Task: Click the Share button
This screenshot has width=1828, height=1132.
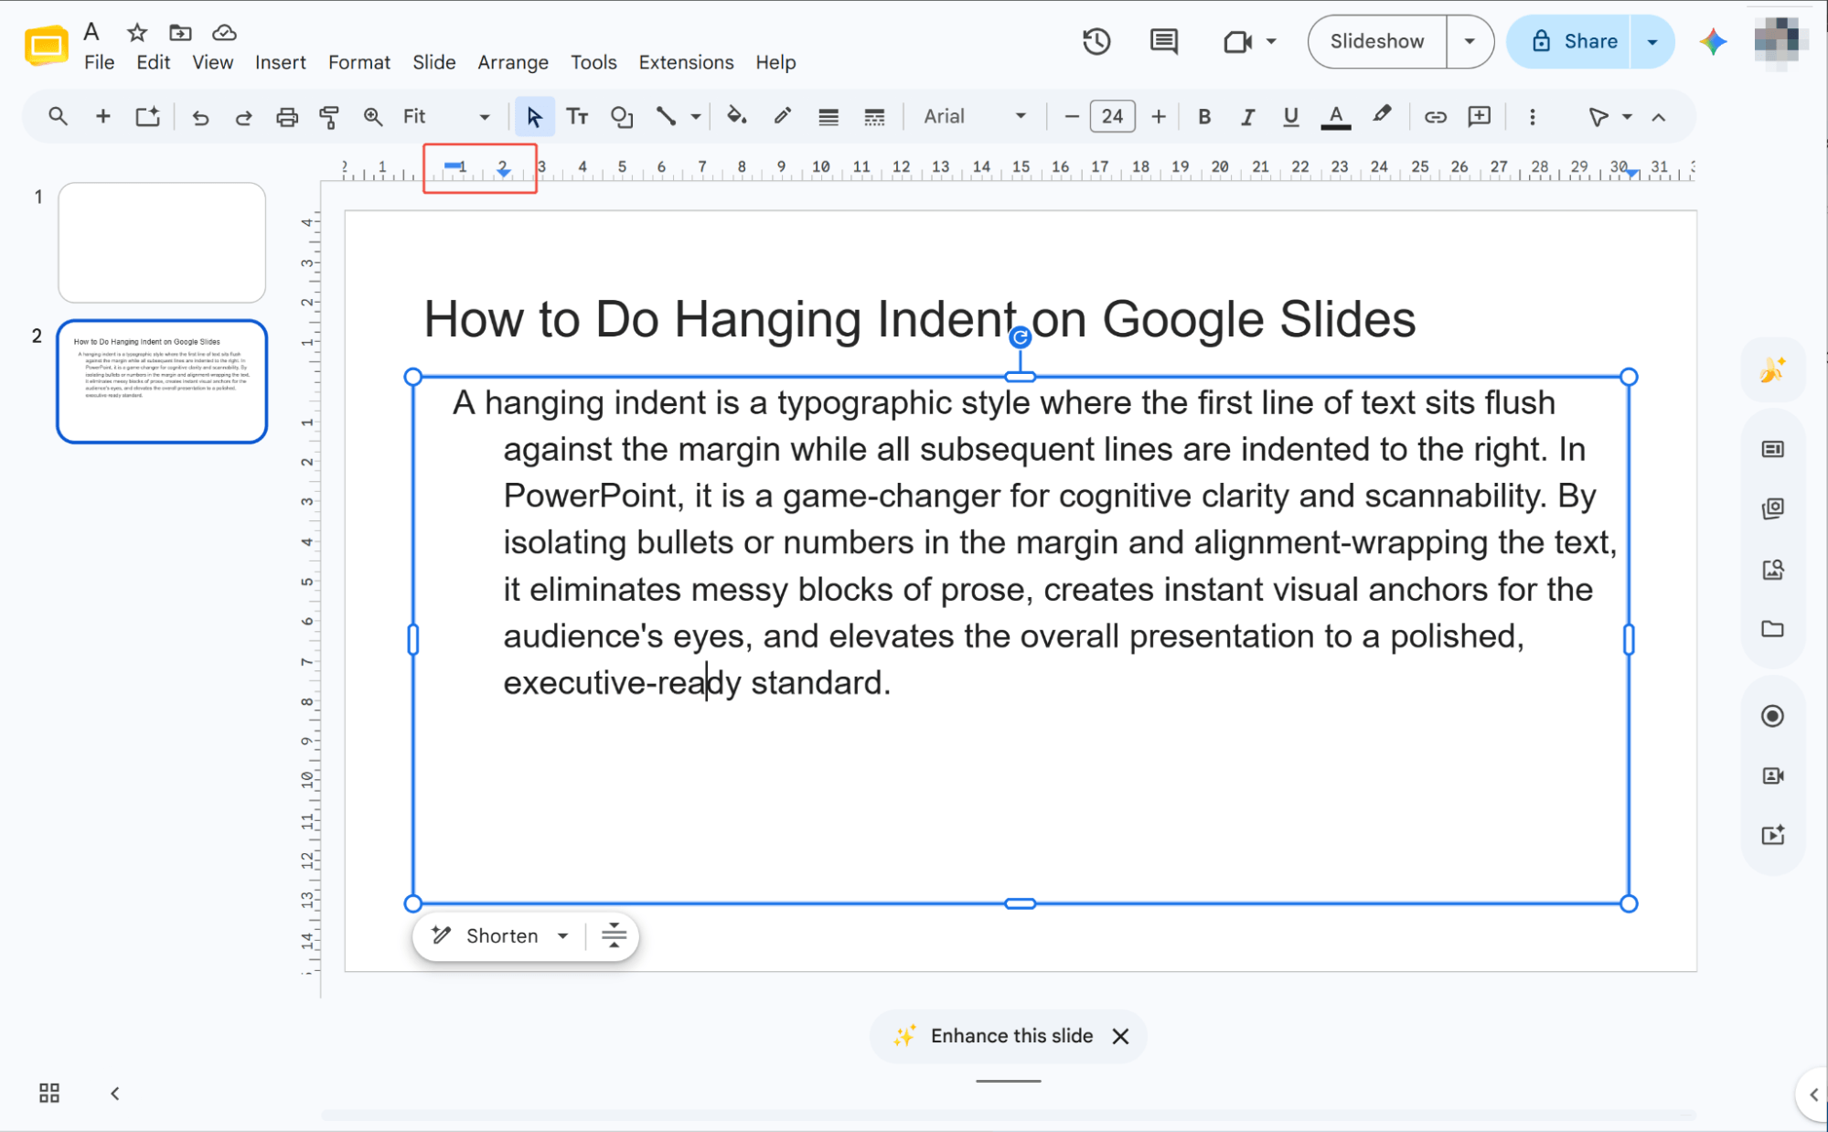Action: tap(1569, 41)
